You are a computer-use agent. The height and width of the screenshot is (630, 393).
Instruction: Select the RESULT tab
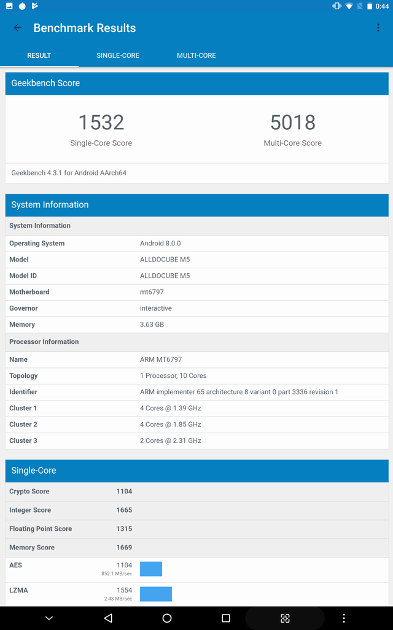point(39,55)
